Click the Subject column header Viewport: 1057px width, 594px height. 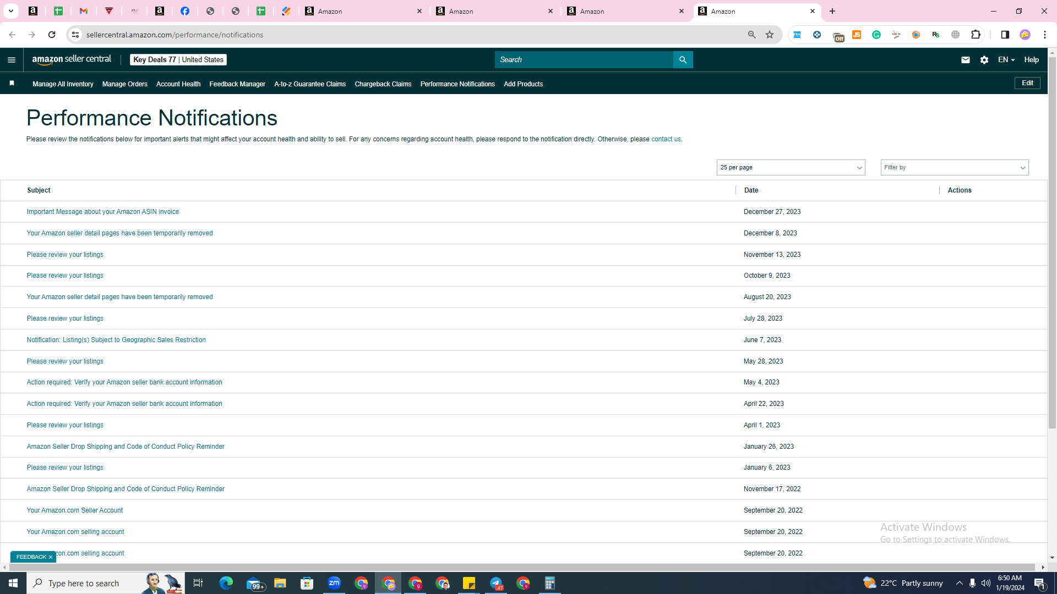pyautogui.click(x=39, y=190)
